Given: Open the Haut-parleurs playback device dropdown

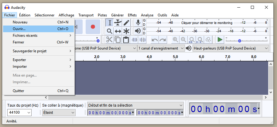Looking at the screenshot, I should [231, 48].
